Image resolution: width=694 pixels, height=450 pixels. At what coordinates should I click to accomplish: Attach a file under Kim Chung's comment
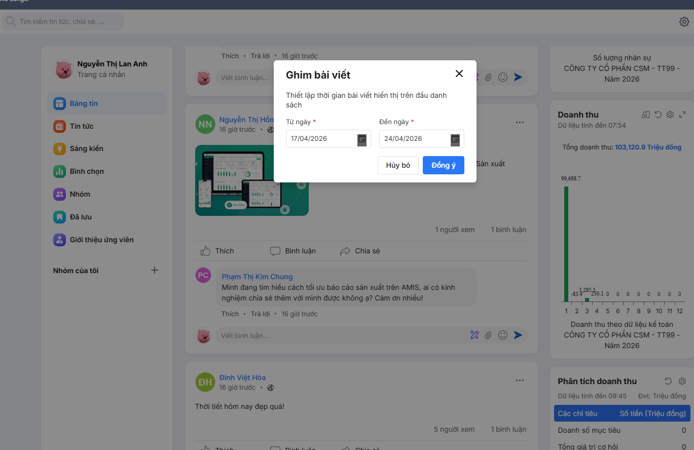[489, 335]
